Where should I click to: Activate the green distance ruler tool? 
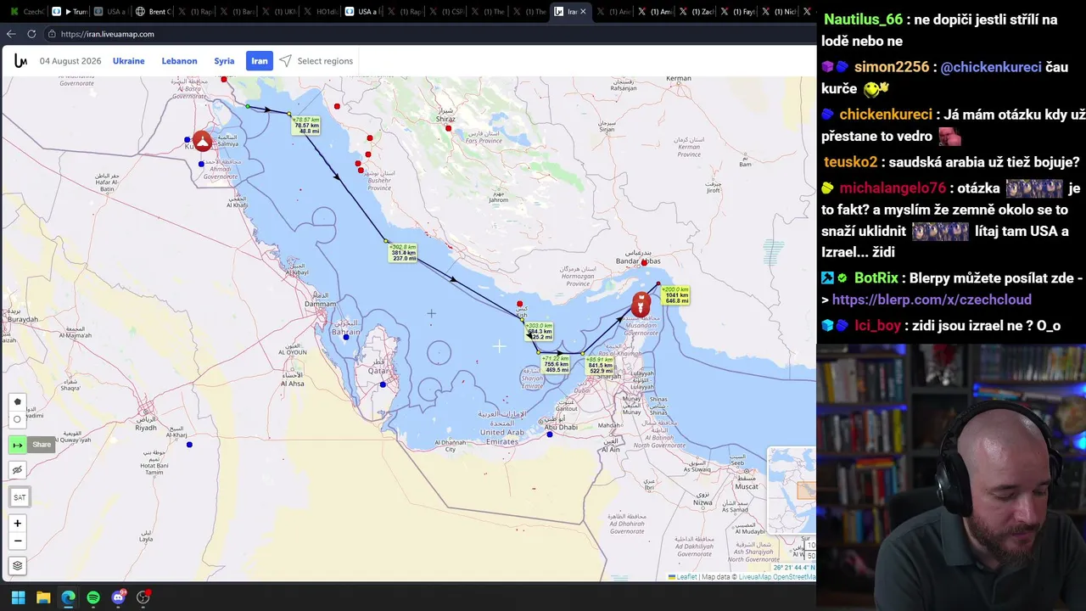pos(17,445)
